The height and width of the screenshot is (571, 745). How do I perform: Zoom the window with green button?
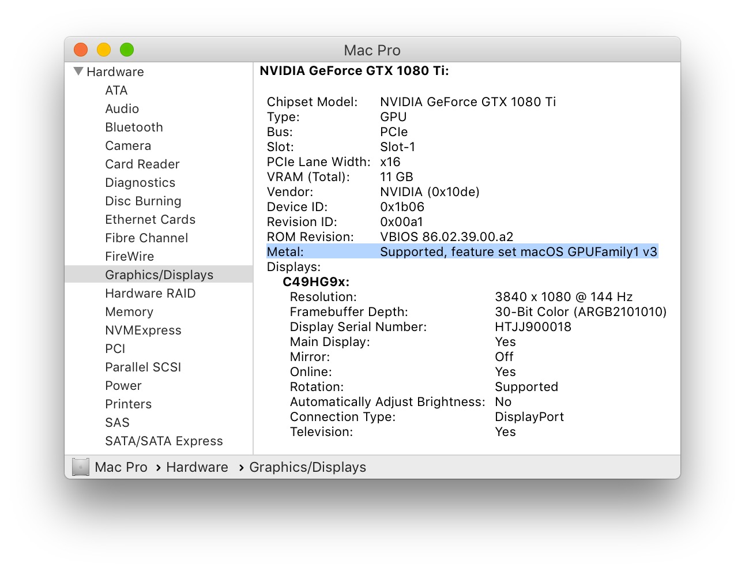coord(127,50)
